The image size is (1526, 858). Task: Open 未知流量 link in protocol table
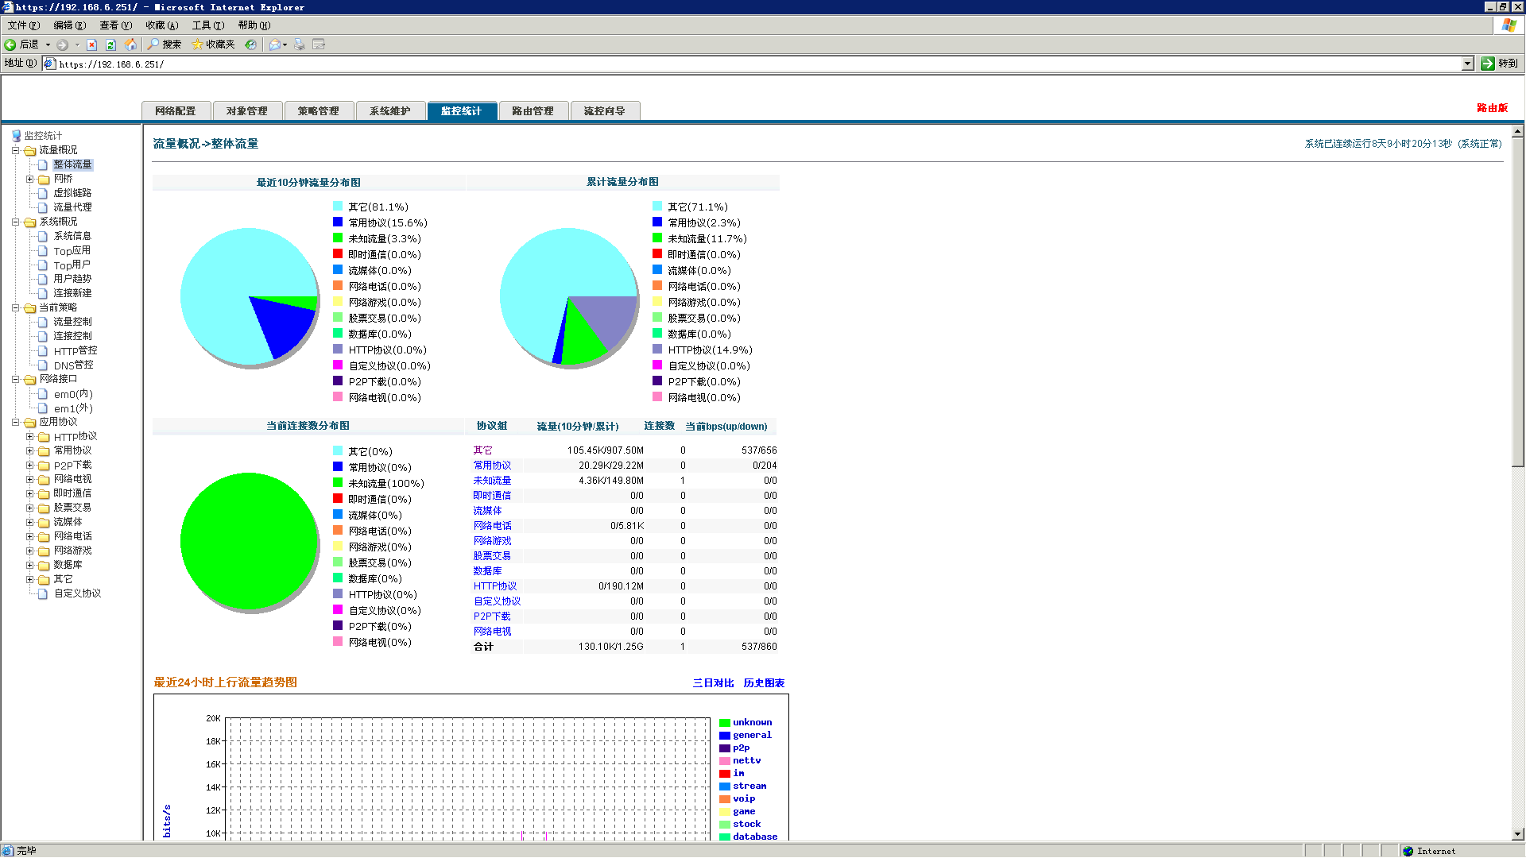point(492,481)
